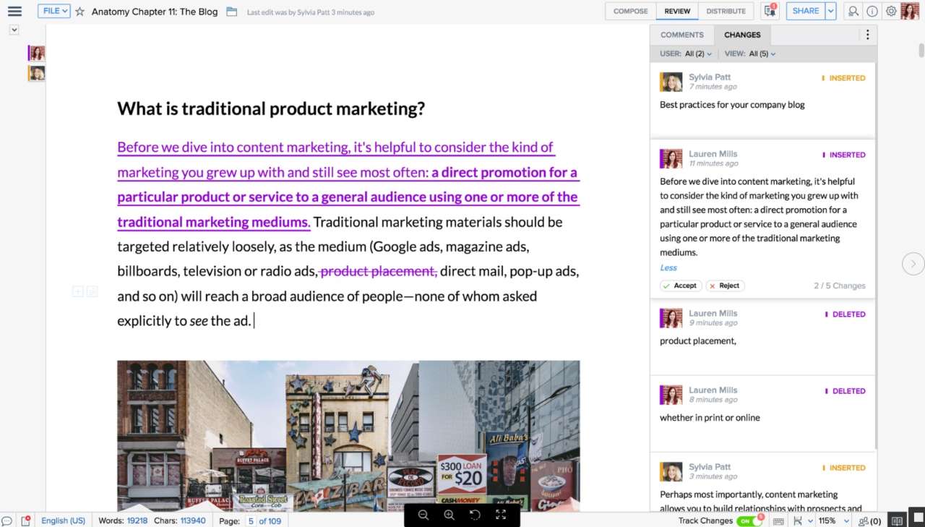Open the COMMENTS tab
925x527 pixels.
click(682, 35)
